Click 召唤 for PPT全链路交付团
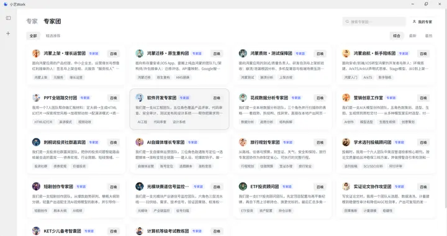 (x=114, y=98)
